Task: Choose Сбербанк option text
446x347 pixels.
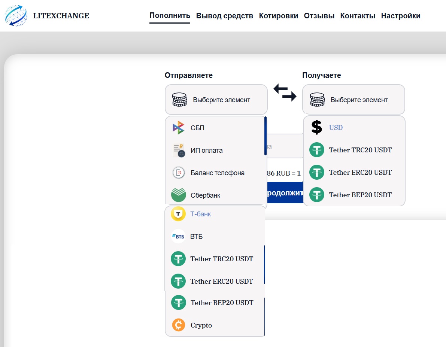Action: [x=205, y=195]
